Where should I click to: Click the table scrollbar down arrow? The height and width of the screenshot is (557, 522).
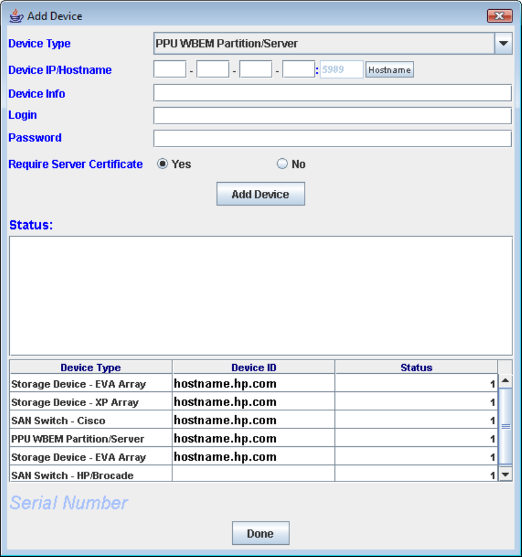tap(506, 474)
